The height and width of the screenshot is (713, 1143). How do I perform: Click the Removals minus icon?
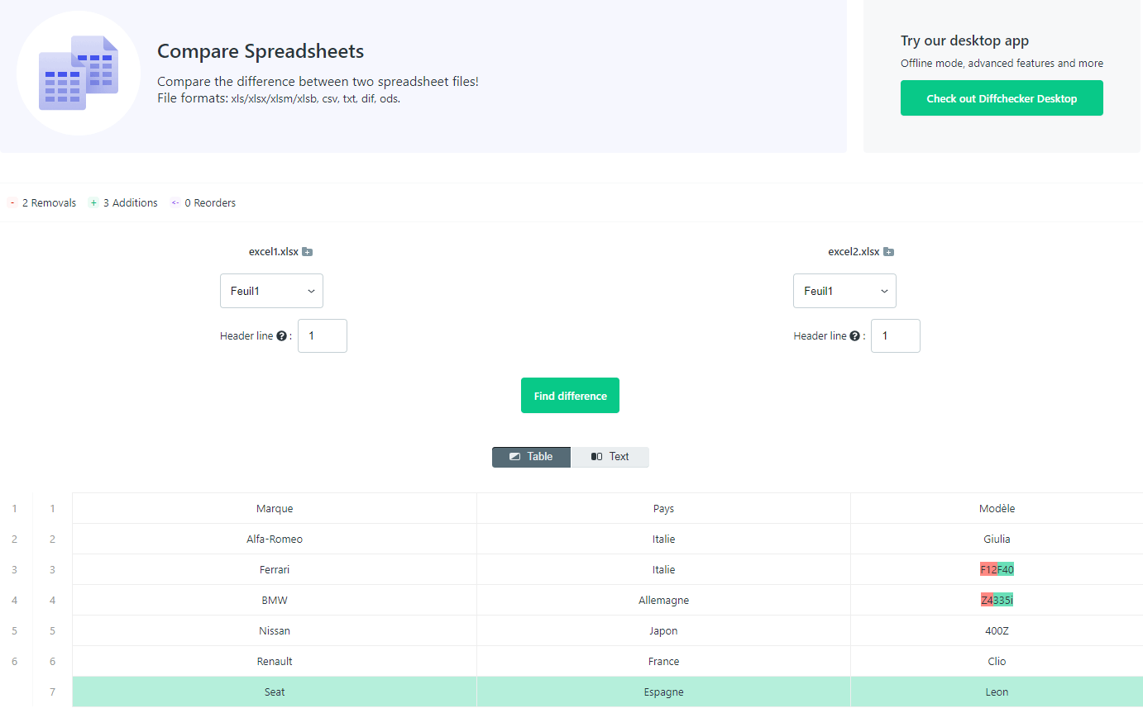[x=12, y=203]
